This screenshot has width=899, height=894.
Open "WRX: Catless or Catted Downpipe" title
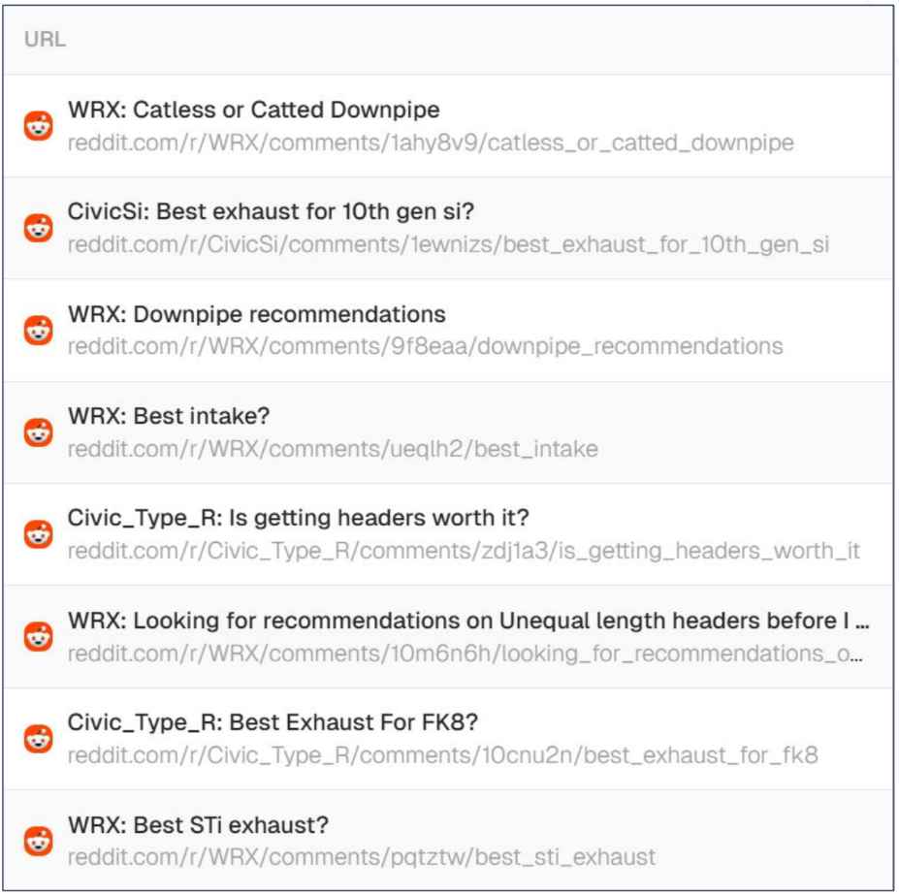coord(253,110)
